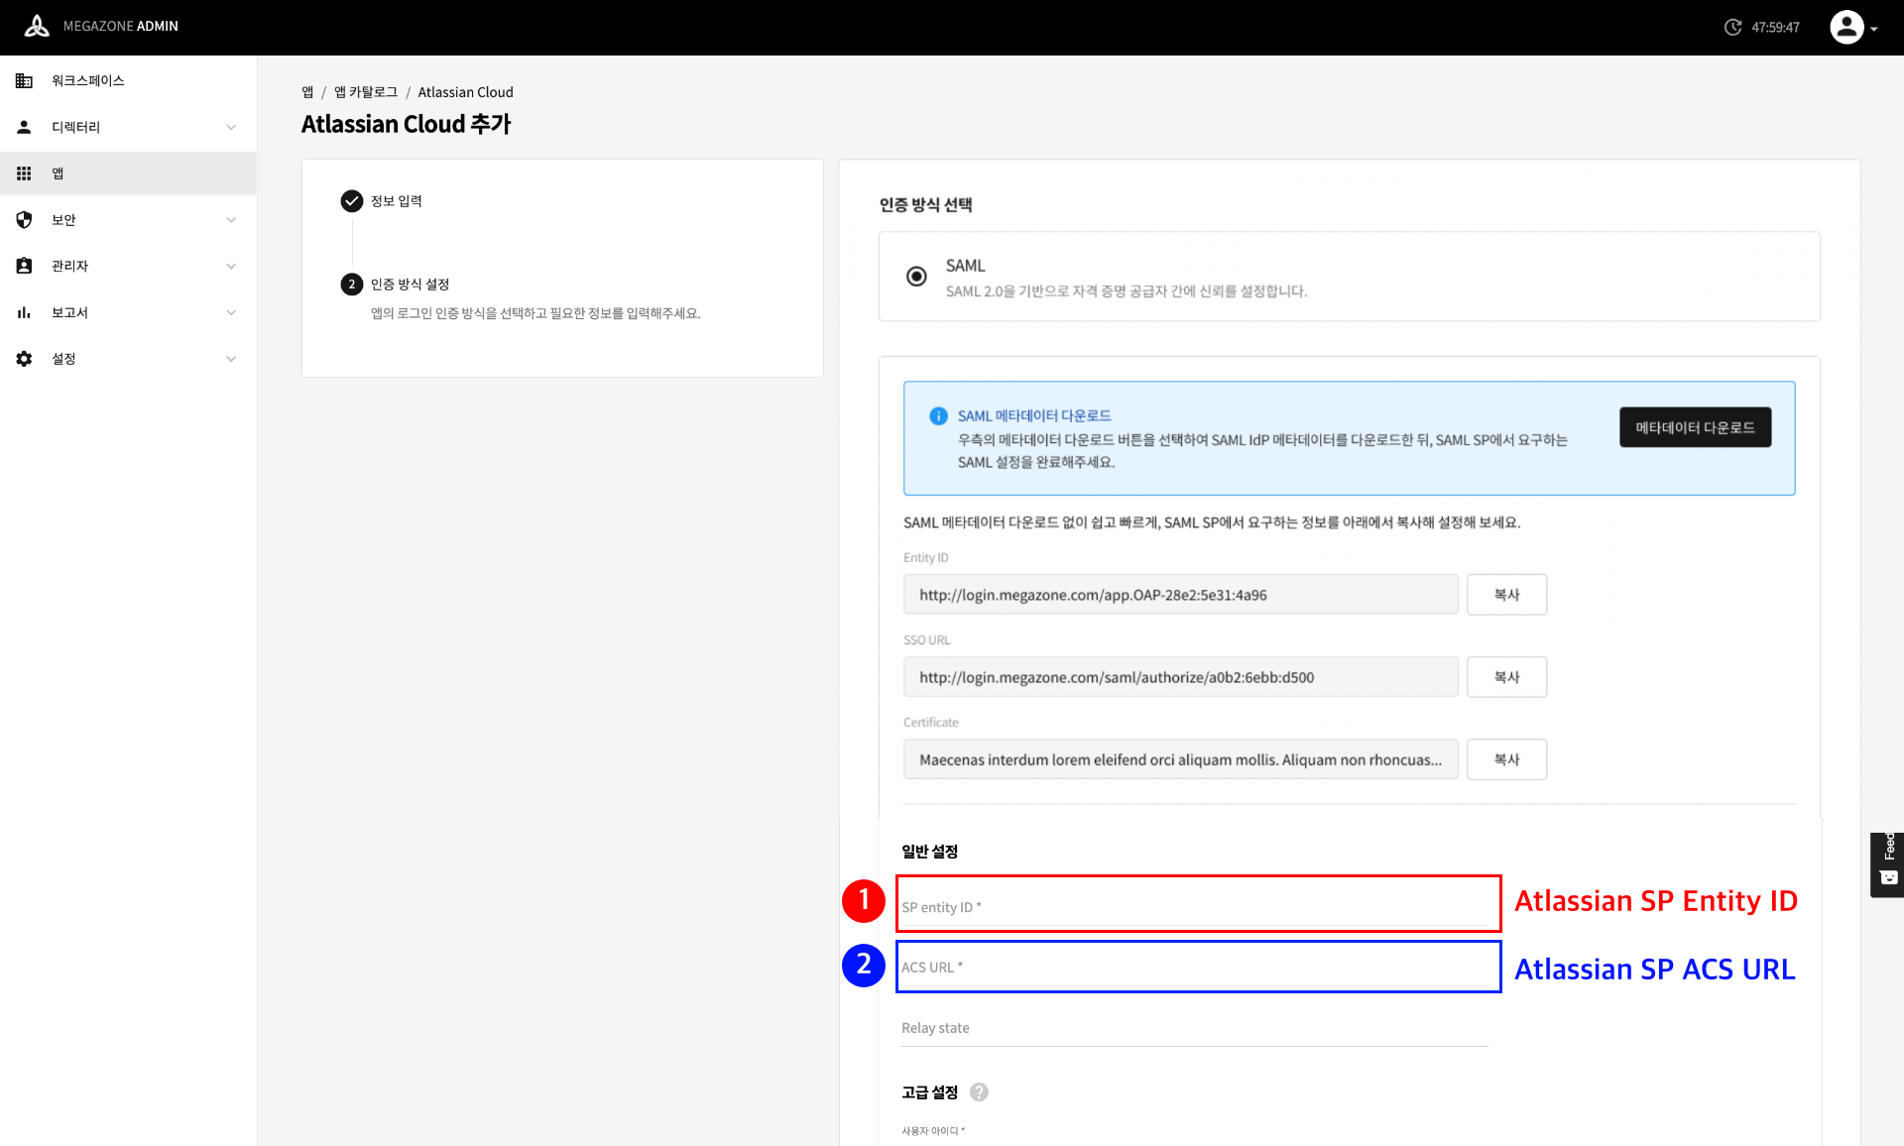This screenshot has height=1146, width=1904.
Task: Click the apps grid icon
Action: pyautogui.click(x=24, y=173)
